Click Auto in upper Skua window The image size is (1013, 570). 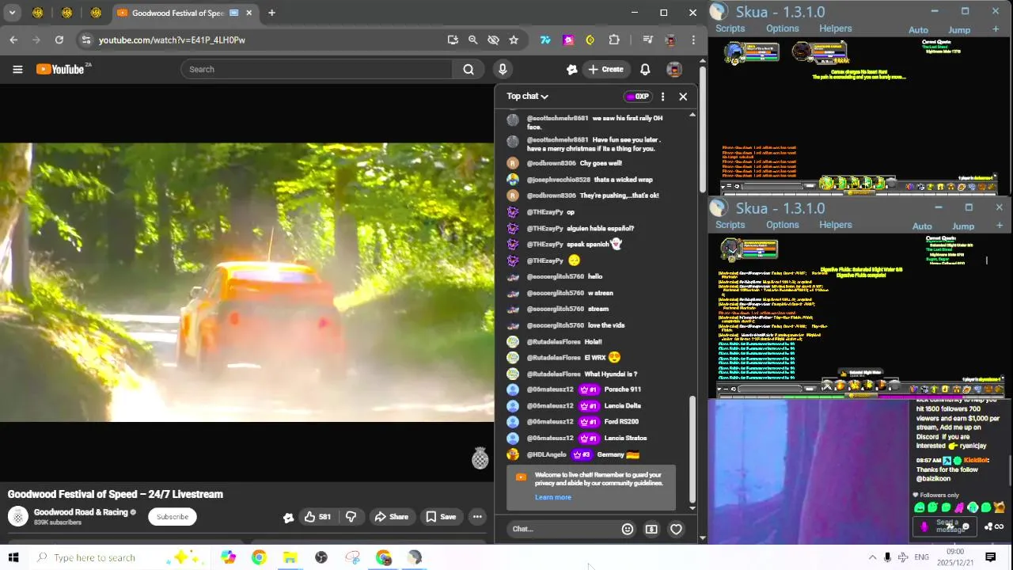click(x=918, y=30)
